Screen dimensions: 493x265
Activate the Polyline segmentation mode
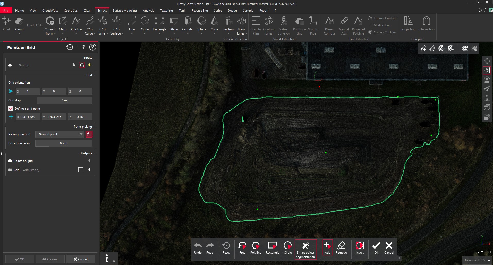click(256, 248)
